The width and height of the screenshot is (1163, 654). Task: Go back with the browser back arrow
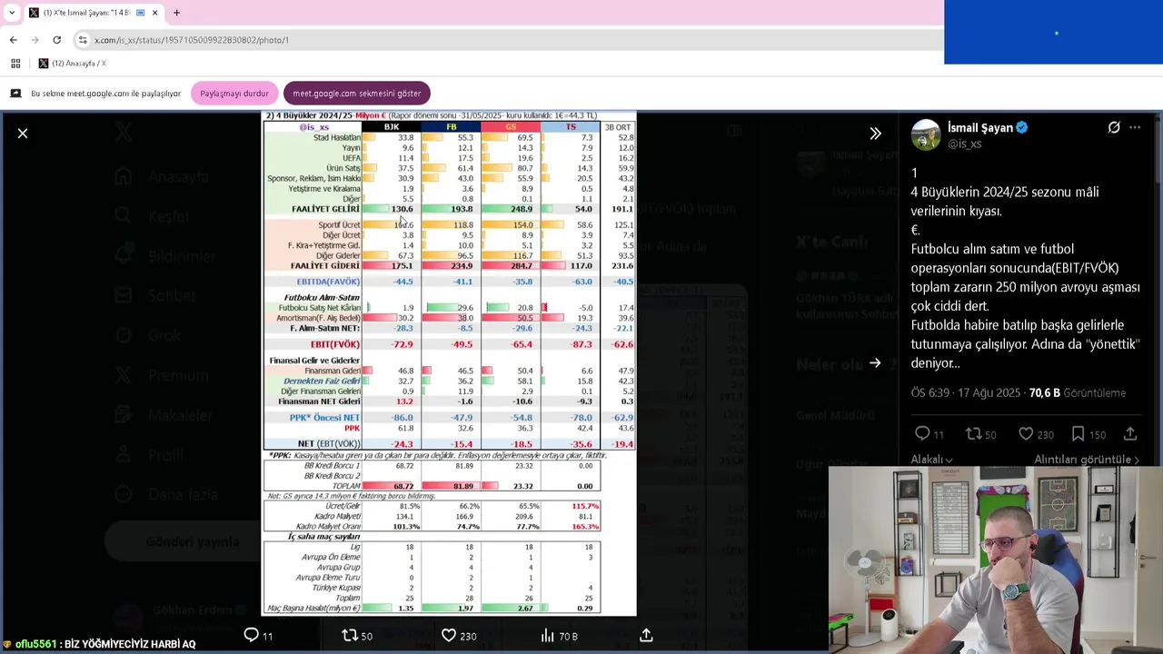[x=13, y=40]
